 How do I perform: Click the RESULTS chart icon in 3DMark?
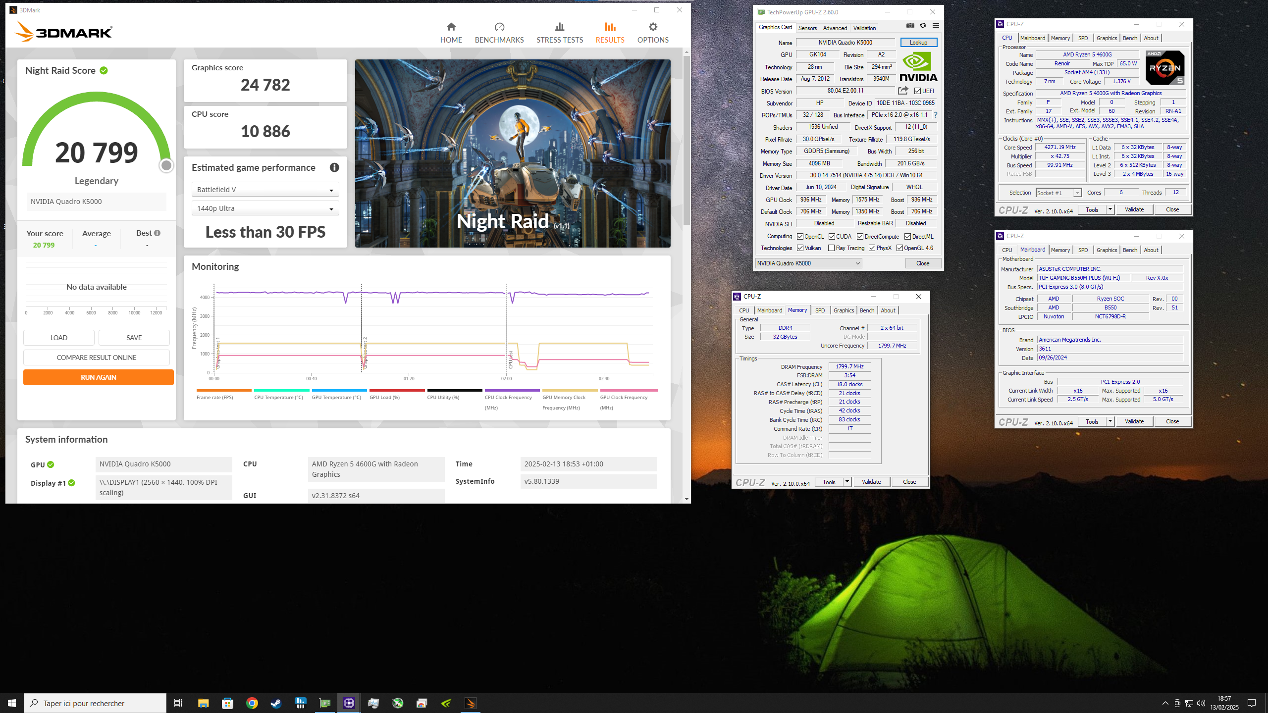(610, 27)
